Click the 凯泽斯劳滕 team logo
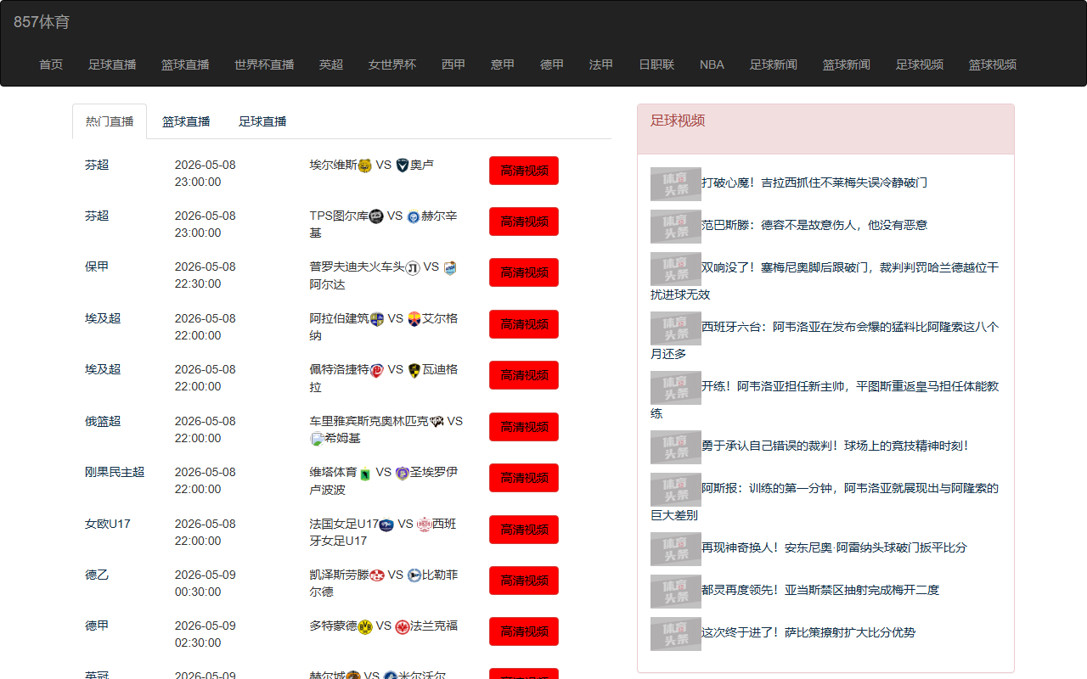 [377, 575]
